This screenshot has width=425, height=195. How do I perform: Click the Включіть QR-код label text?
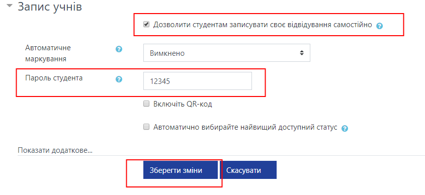[183, 104]
